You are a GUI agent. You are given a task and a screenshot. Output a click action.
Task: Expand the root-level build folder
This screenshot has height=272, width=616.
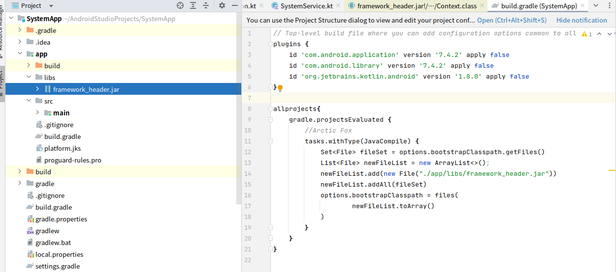click(20, 172)
